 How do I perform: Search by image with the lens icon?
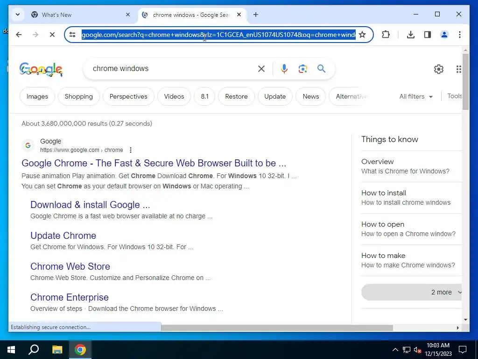302,69
